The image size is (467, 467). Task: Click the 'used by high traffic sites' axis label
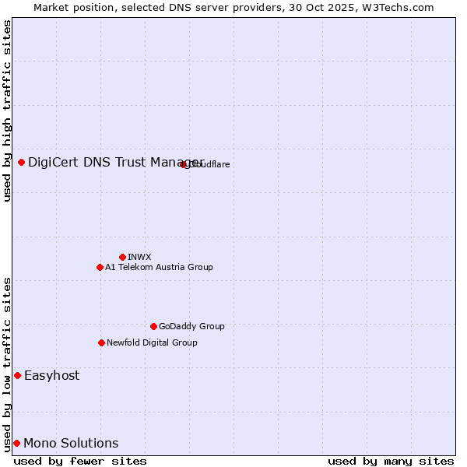coord(7,111)
